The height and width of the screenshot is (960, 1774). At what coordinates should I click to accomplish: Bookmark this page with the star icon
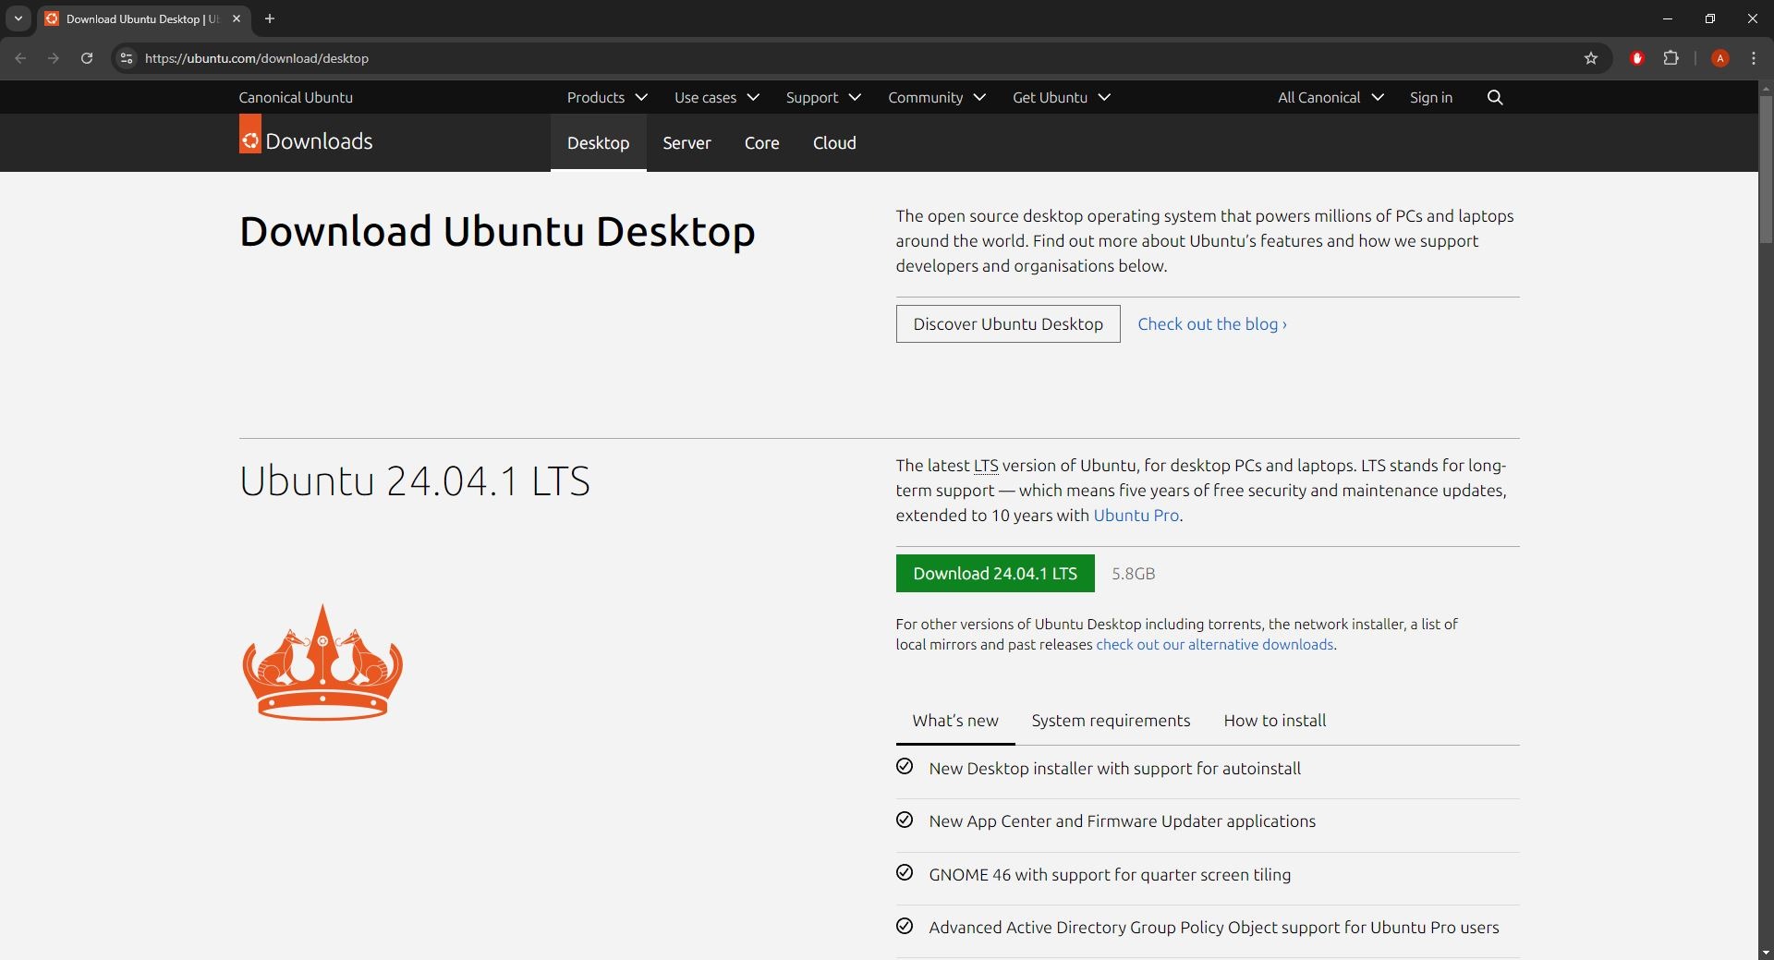pos(1590,57)
